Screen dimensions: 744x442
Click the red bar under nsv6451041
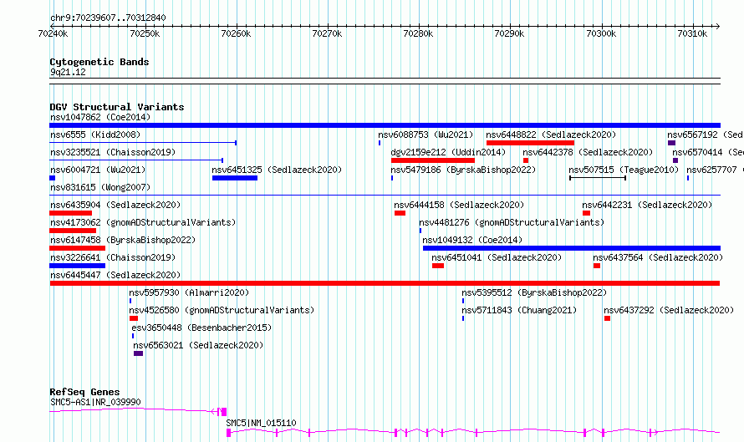tap(438, 266)
